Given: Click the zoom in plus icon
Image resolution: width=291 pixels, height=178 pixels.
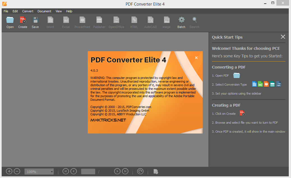Looking at the screenshot, I should click(x=9, y=171).
